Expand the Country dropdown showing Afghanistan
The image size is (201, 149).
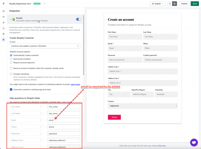(142, 106)
